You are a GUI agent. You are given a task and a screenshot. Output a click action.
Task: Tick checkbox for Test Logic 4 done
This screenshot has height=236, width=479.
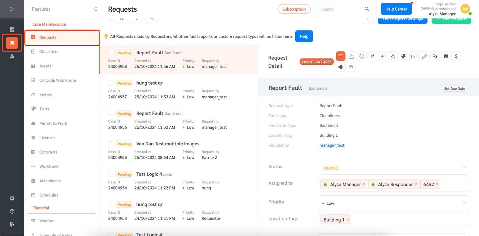coord(111,174)
